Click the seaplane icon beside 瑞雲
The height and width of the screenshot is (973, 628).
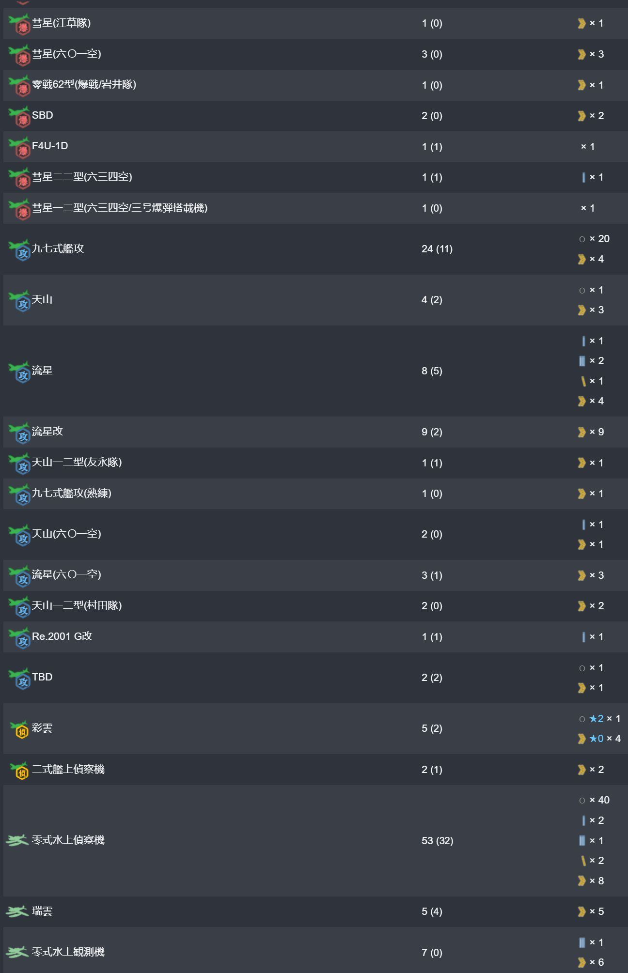17,912
